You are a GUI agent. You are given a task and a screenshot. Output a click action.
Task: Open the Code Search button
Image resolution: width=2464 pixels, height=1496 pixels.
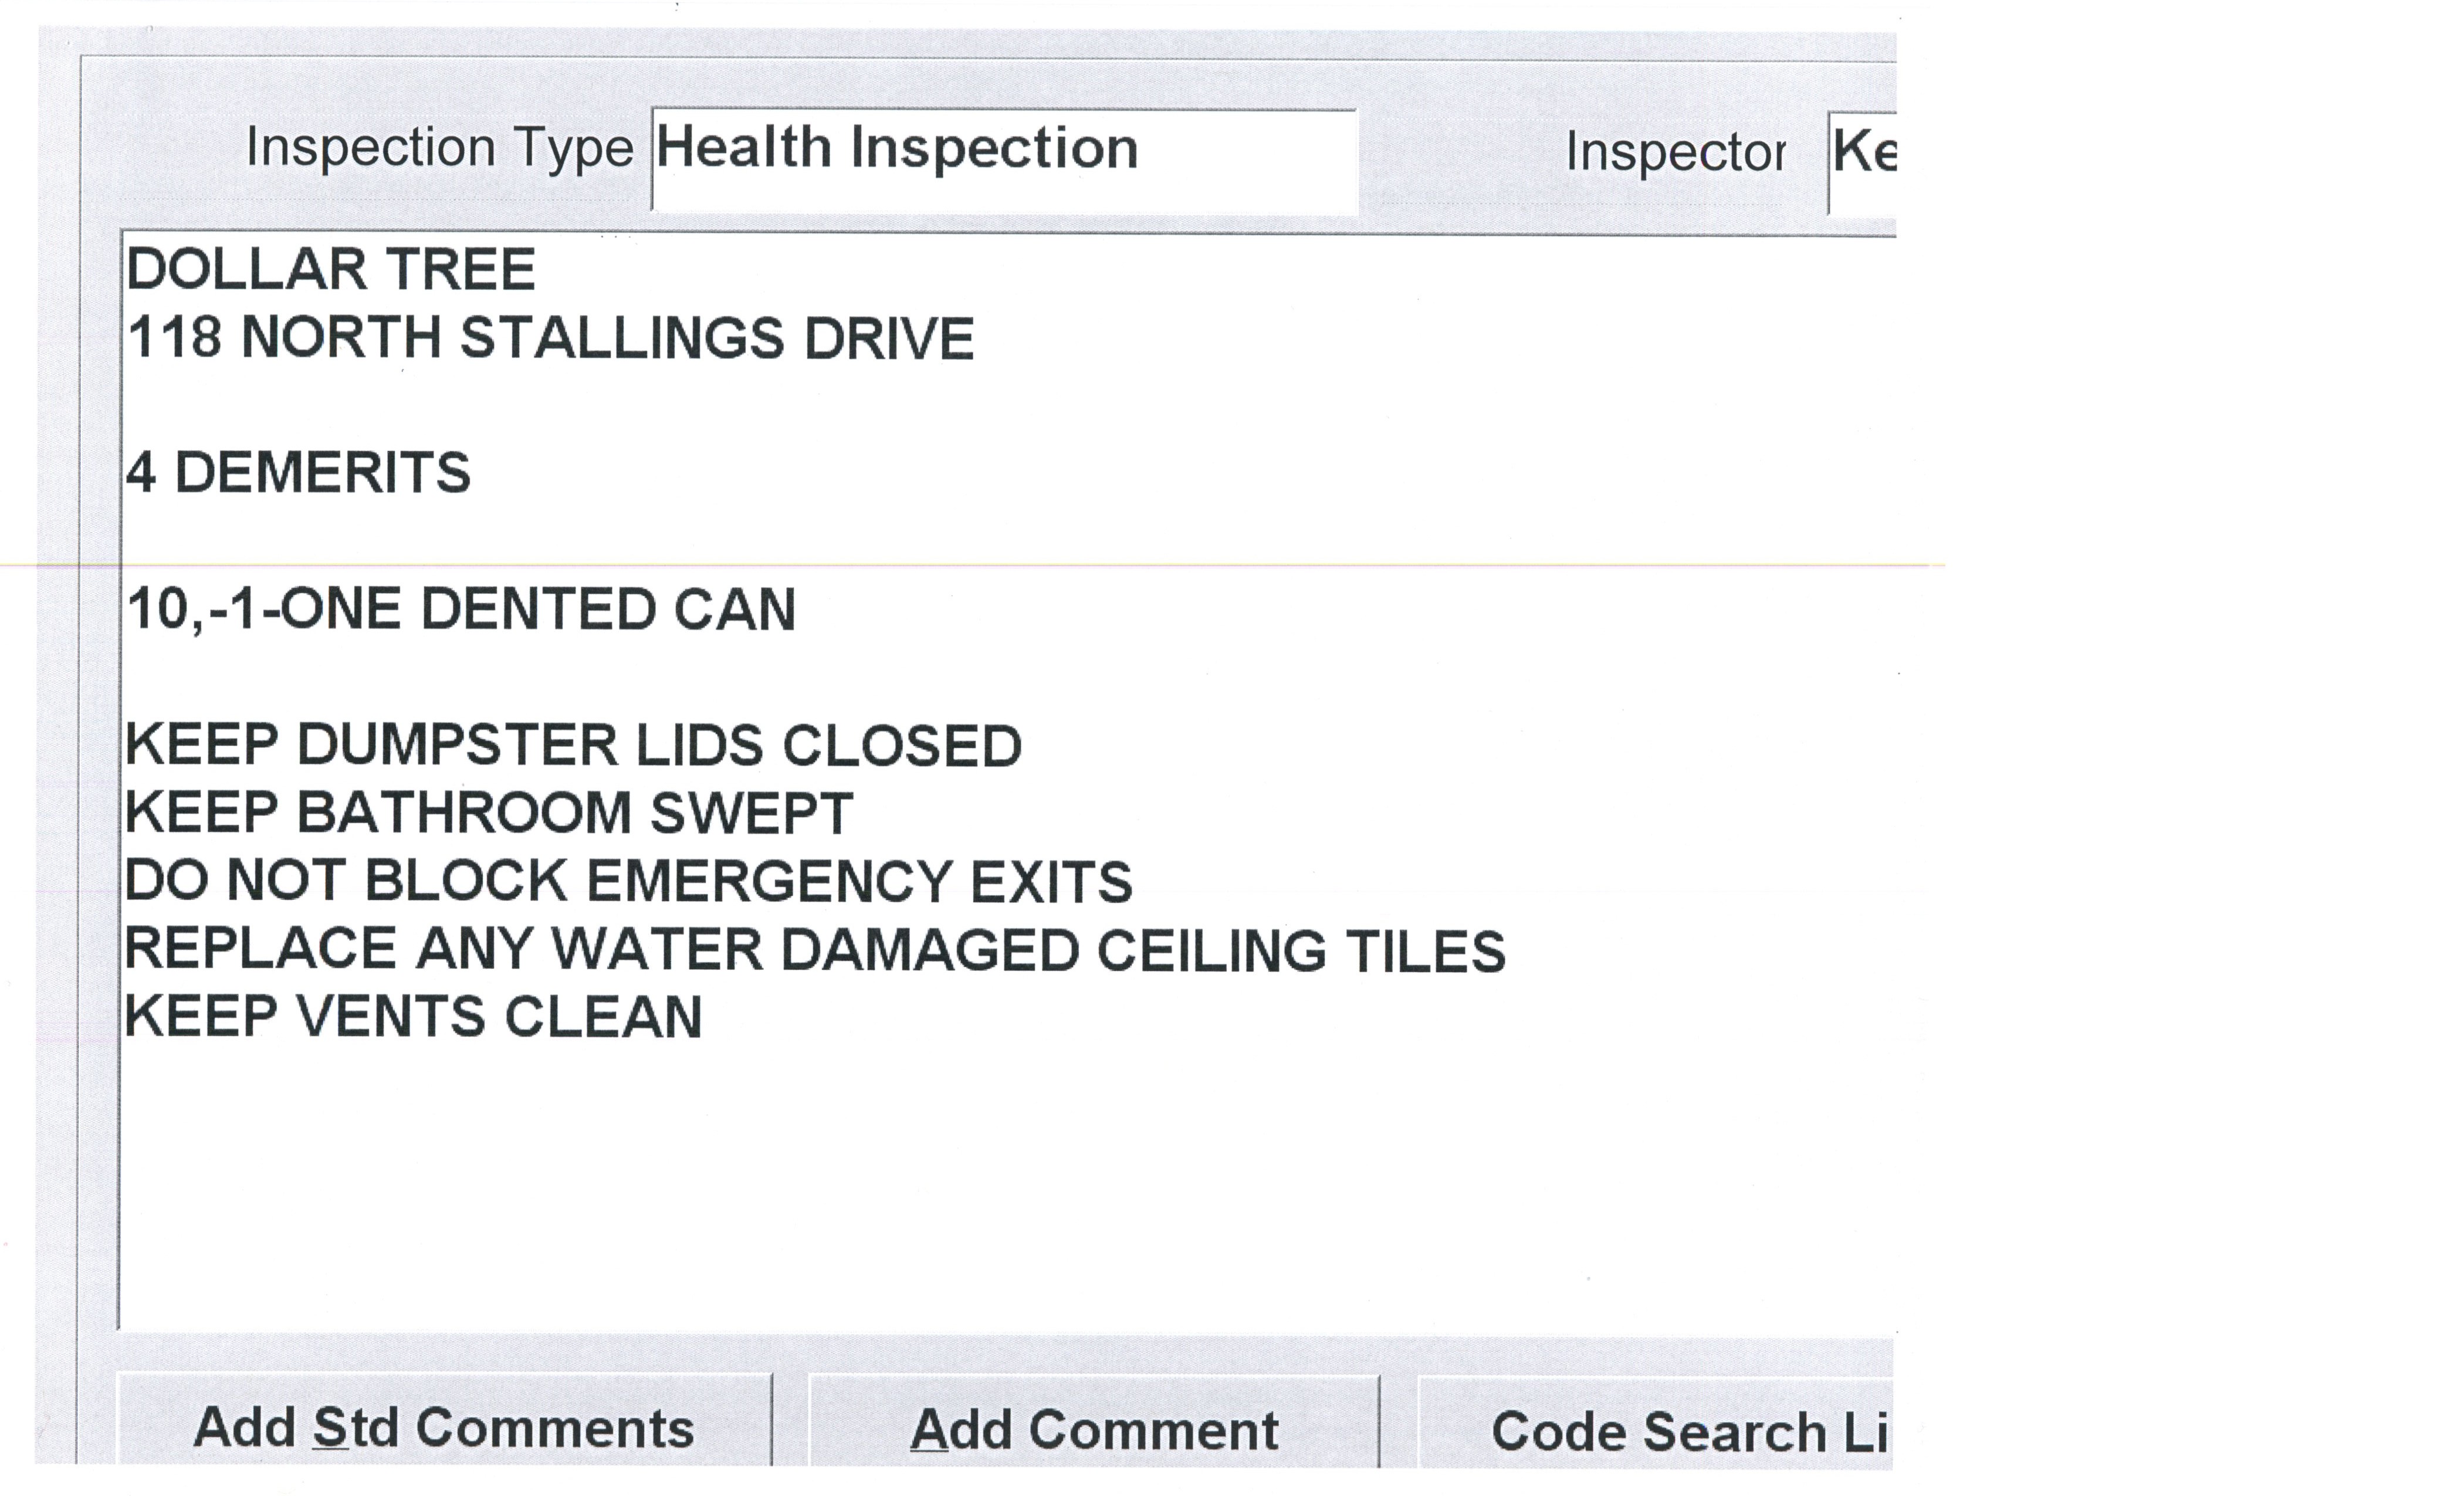1656,1429
